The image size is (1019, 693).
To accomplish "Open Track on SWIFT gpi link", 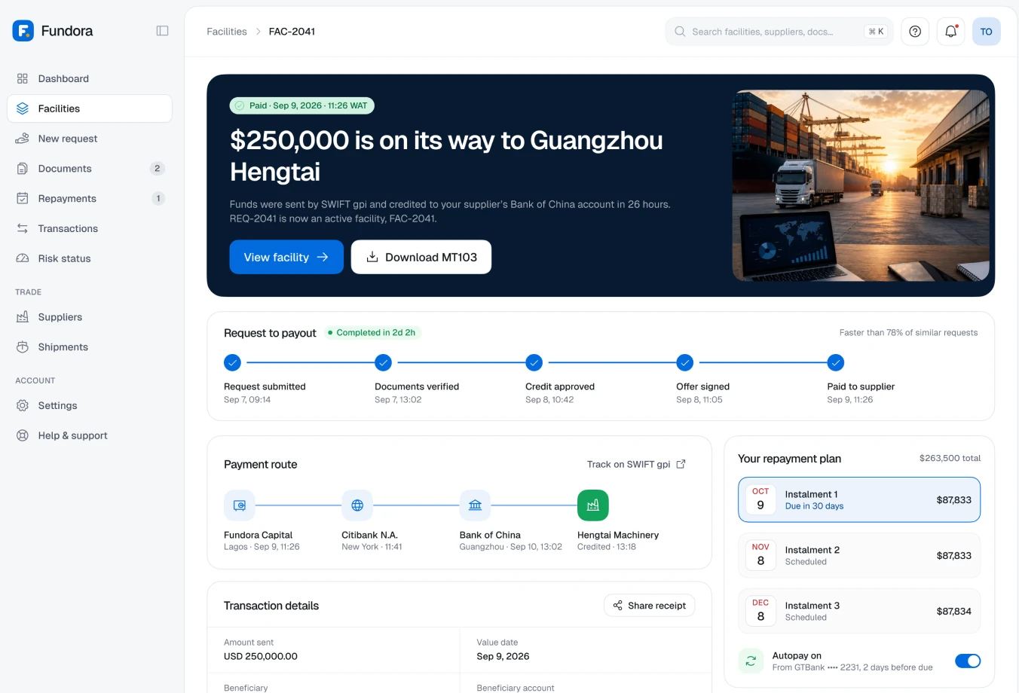I will coord(636,464).
